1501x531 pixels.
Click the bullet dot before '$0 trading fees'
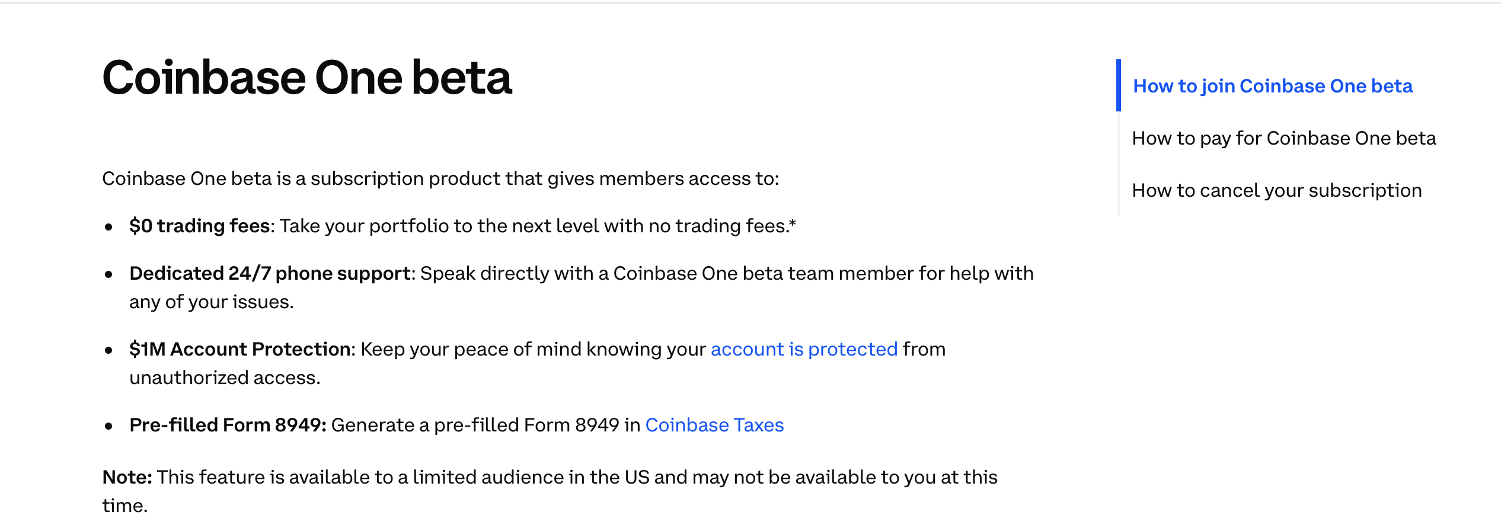pos(108,227)
